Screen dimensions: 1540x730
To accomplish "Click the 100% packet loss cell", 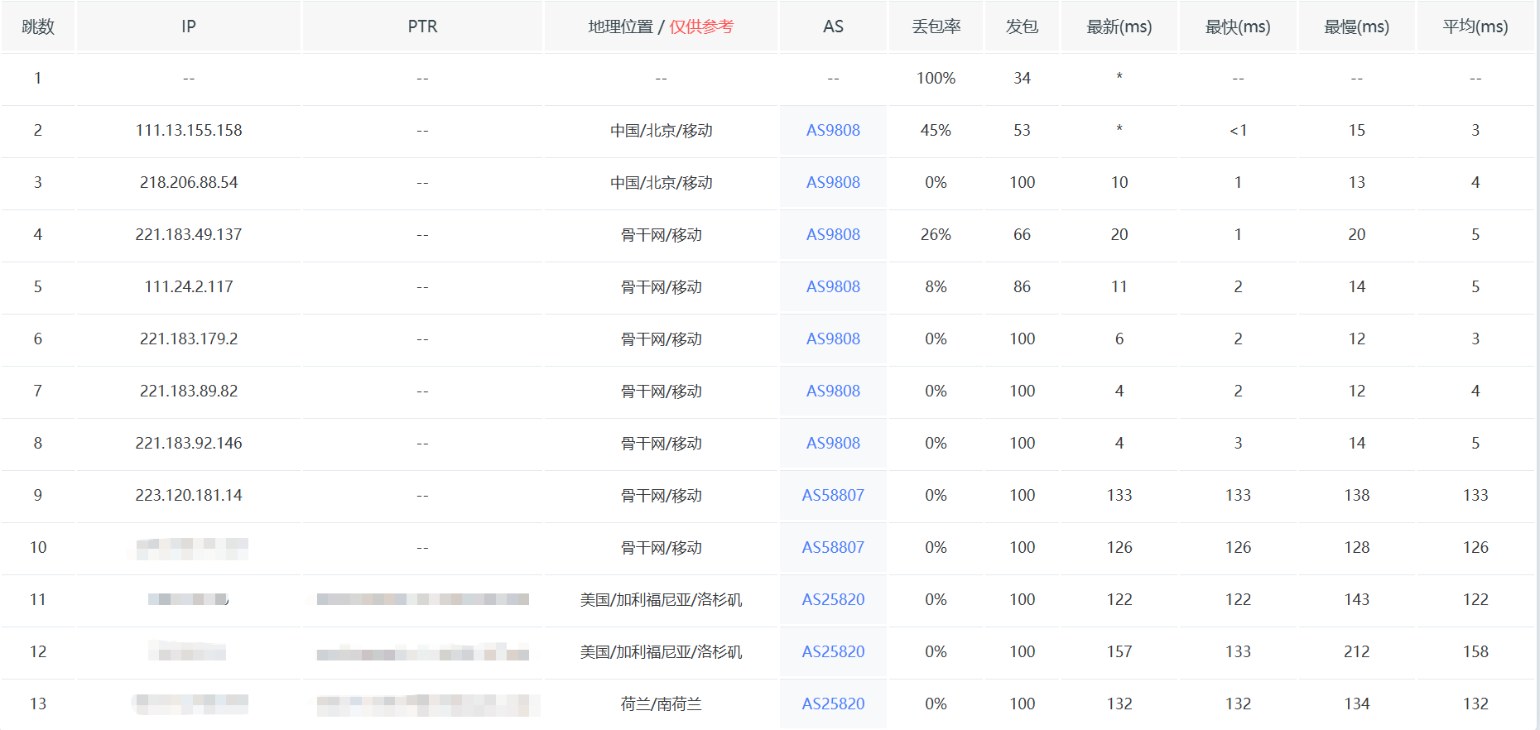I will (936, 78).
